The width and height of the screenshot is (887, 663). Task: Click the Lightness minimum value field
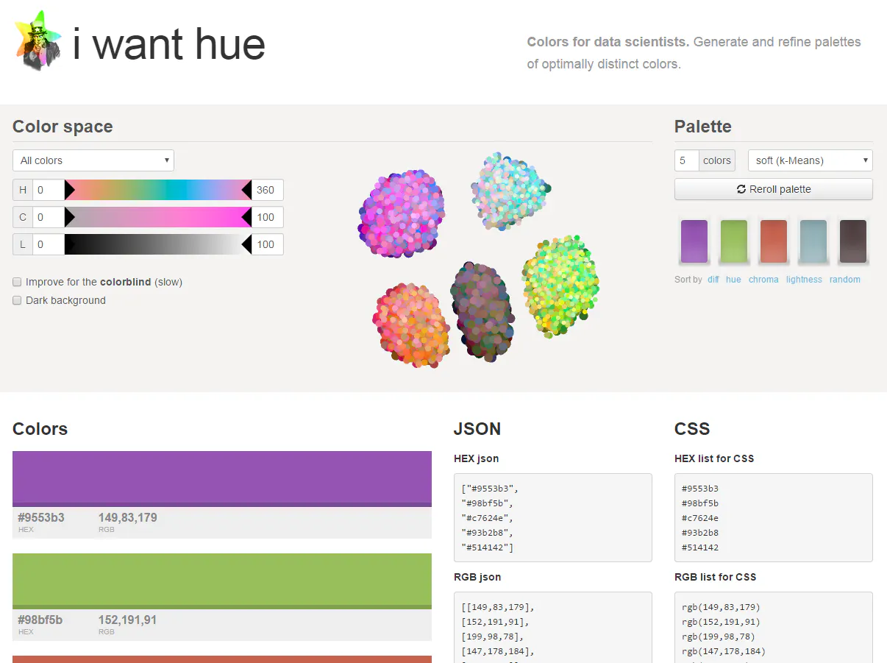click(x=49, y=244)
